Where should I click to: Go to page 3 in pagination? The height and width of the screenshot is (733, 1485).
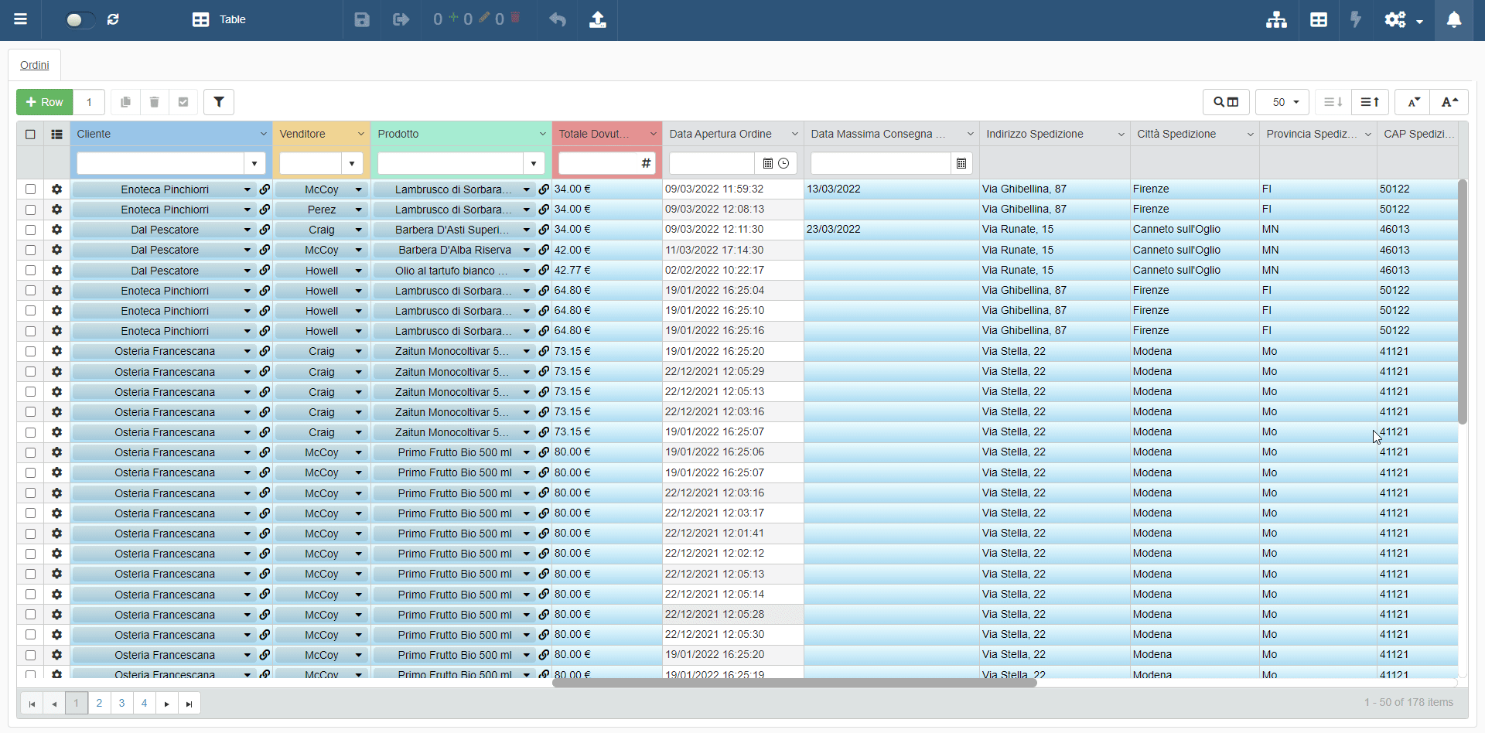click(x=121, y=704)
